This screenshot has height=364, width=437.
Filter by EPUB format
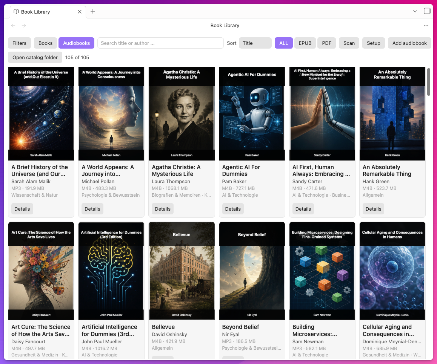[x=305, y=43]
